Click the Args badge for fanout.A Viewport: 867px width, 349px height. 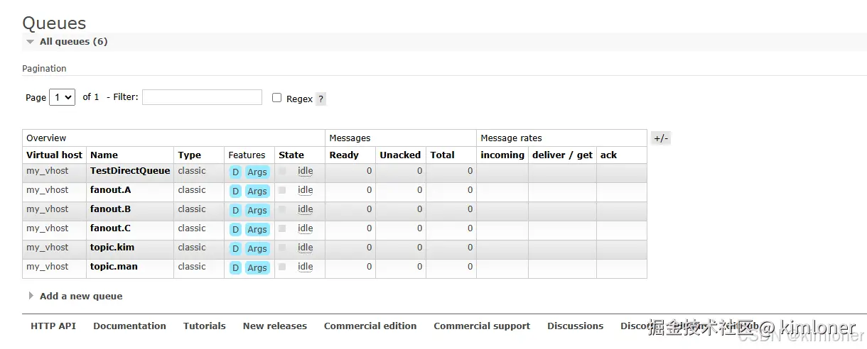click(257, 191)
